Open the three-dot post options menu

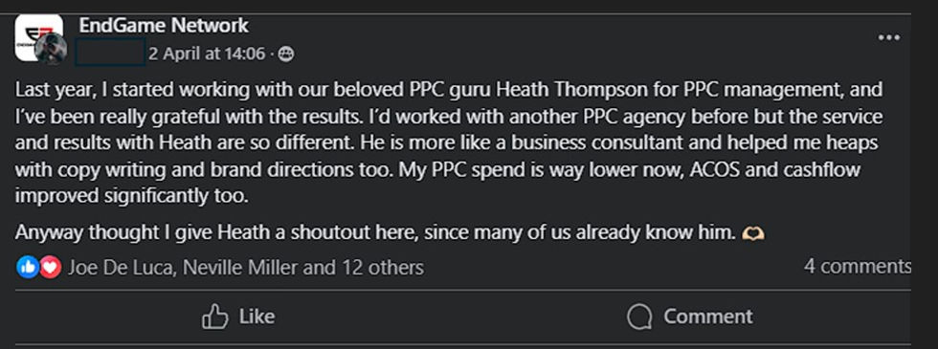(x=888, y=37)
